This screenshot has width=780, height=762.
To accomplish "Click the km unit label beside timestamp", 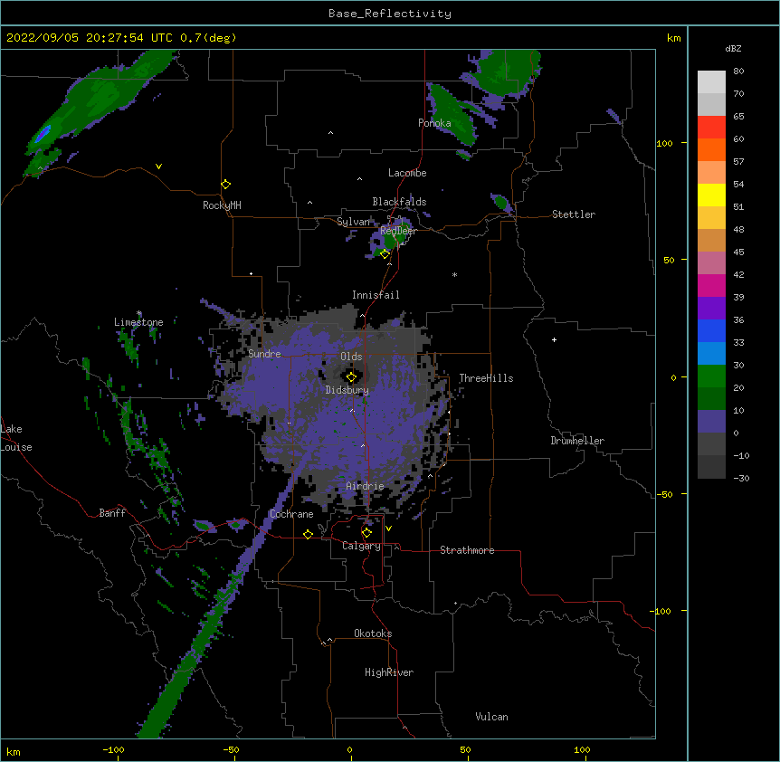I will (673, 38).
